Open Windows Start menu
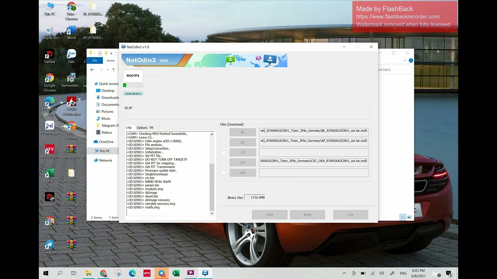The width and height of the screenshot is (497, 279). [46, 273]
